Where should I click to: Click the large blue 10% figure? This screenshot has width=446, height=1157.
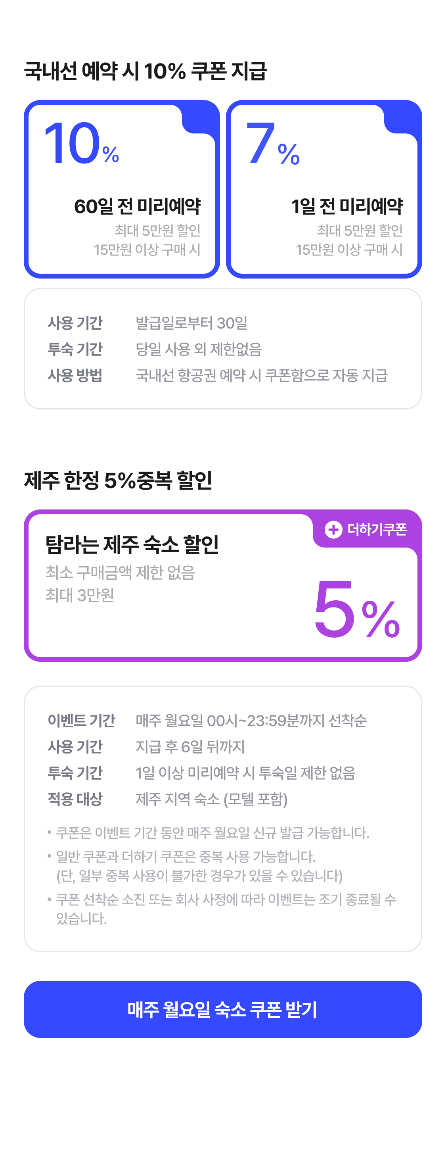pyautogui.click(x=81, y=144)
